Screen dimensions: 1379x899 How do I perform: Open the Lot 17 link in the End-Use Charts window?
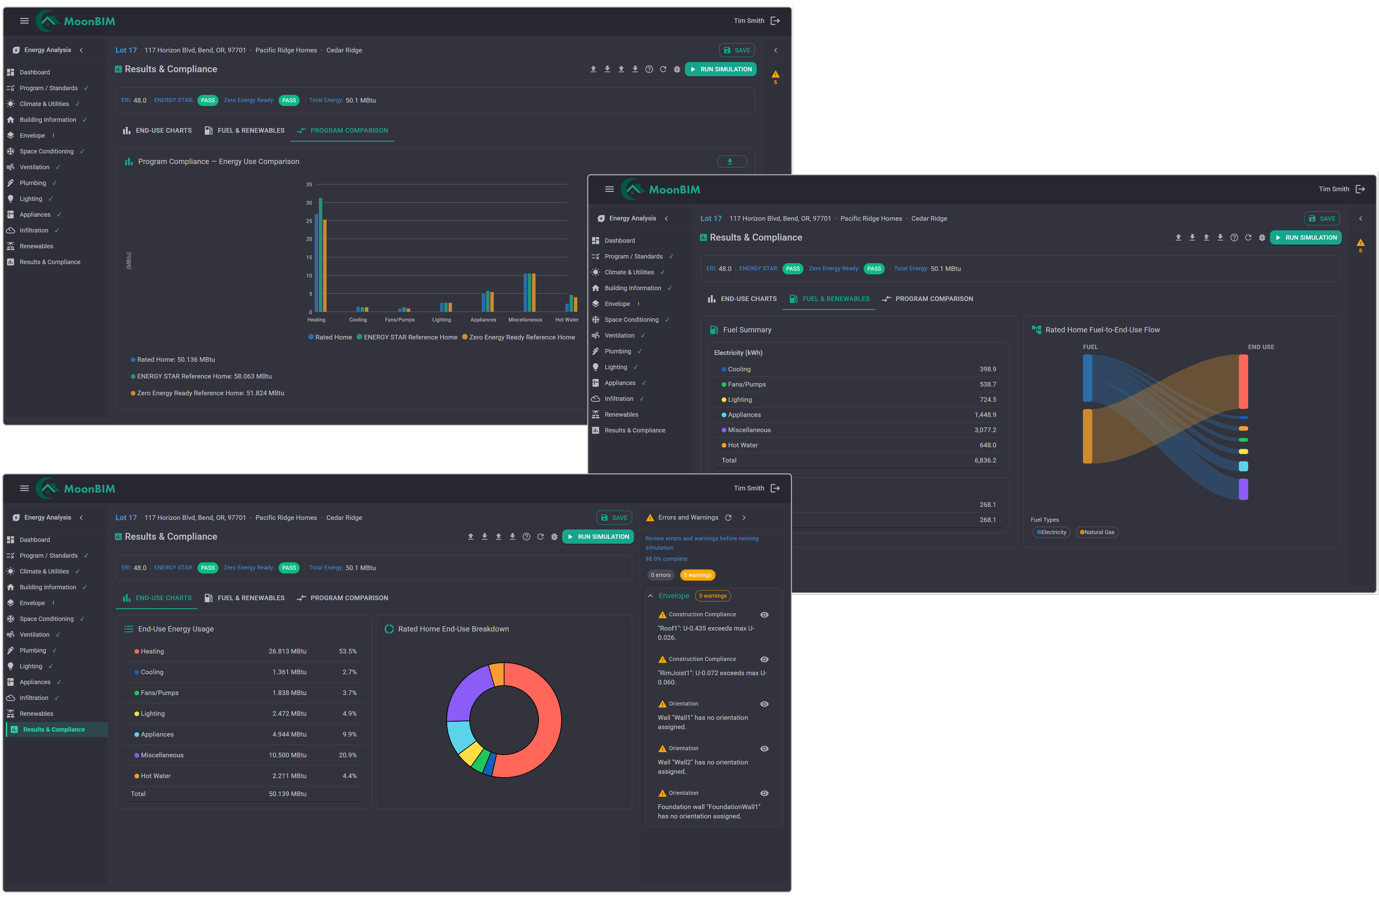tap(126, 518)
